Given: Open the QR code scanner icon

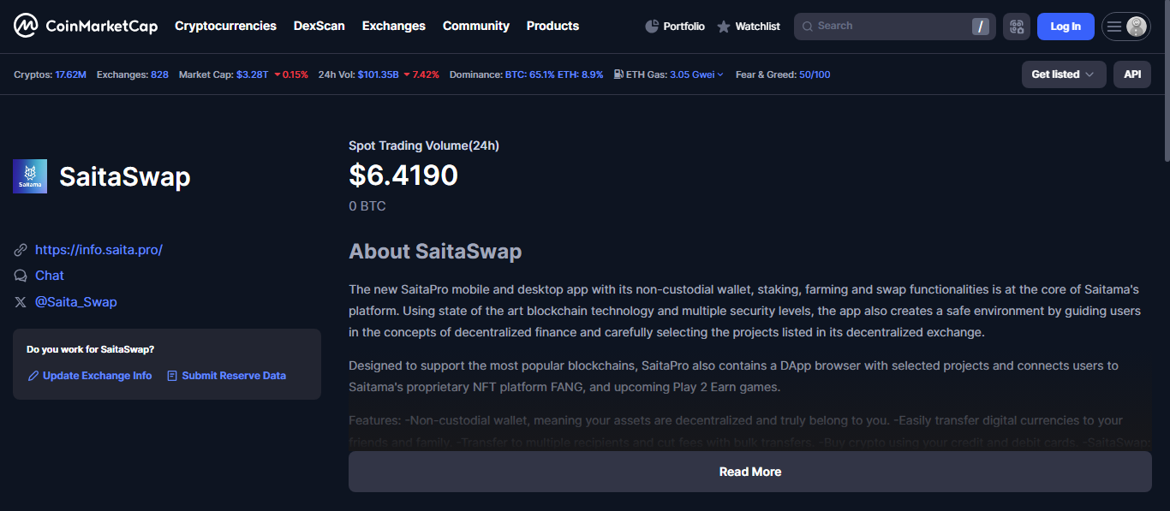Looking at the screenshot, I should (x=1017, y=27).
